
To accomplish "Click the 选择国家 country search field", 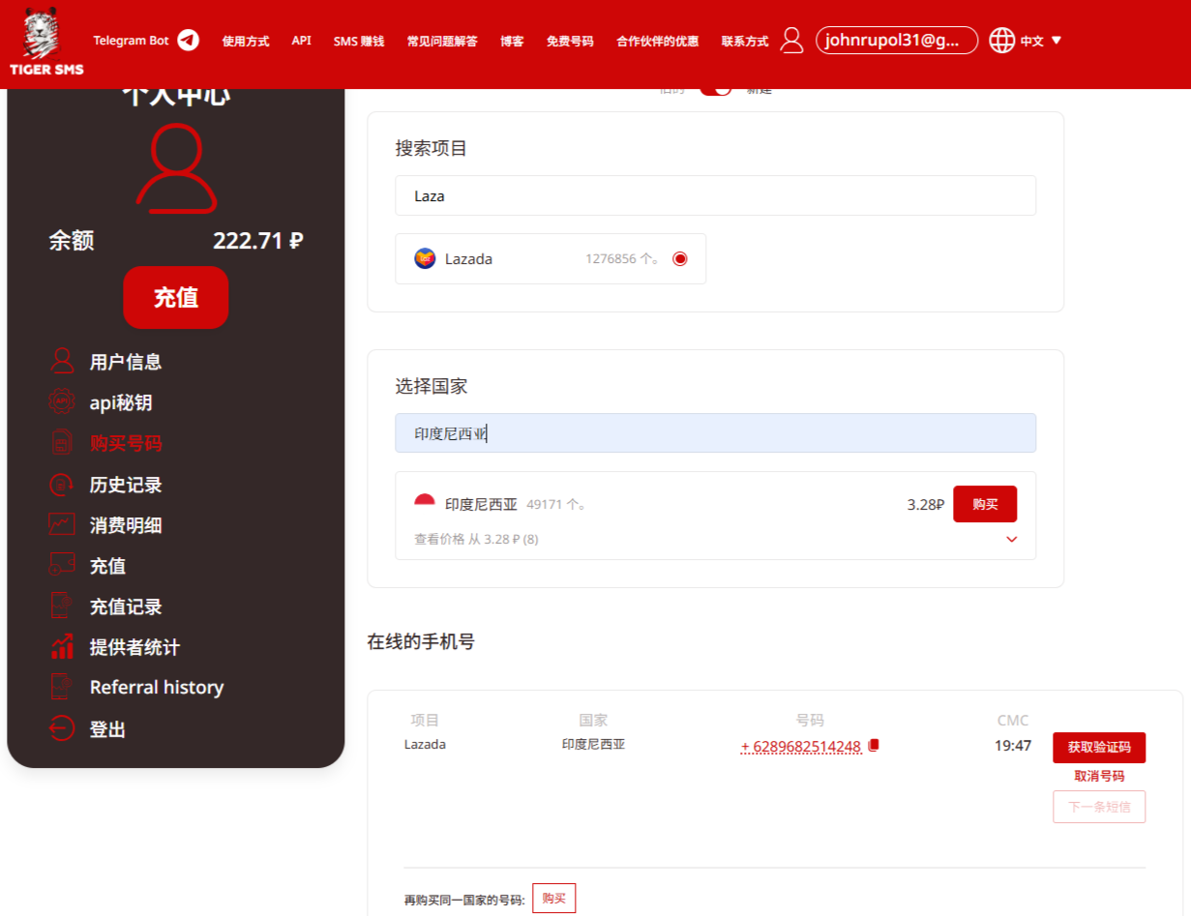I will click(x=715, y=433).
